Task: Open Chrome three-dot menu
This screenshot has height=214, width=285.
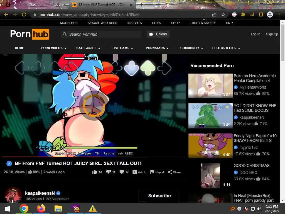Action: tap(279, 14)
